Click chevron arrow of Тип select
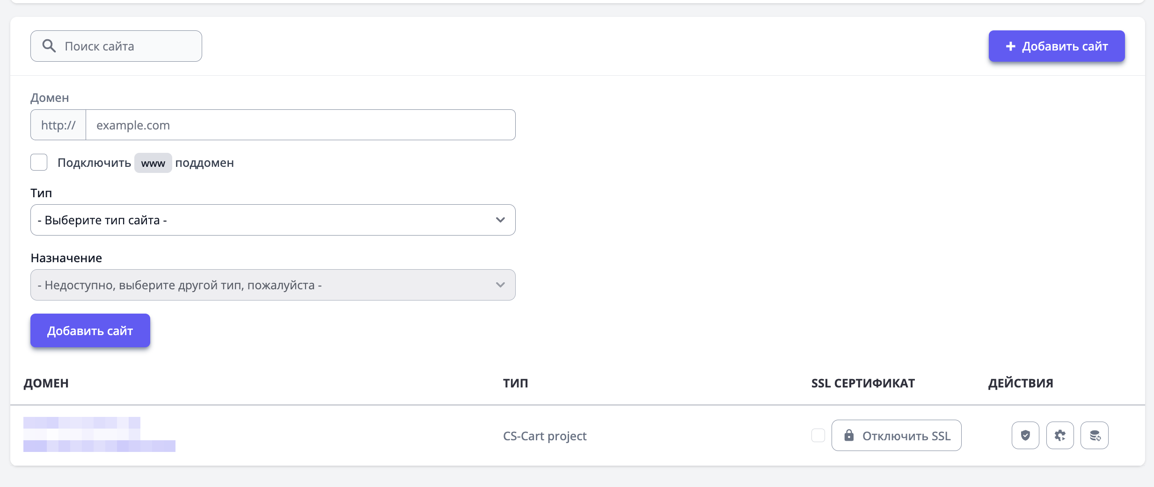 [x=500, y=220]
